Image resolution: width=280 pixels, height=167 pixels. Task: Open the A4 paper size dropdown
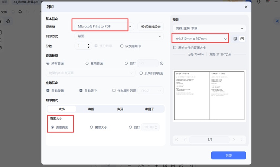(x=201, y=39)
